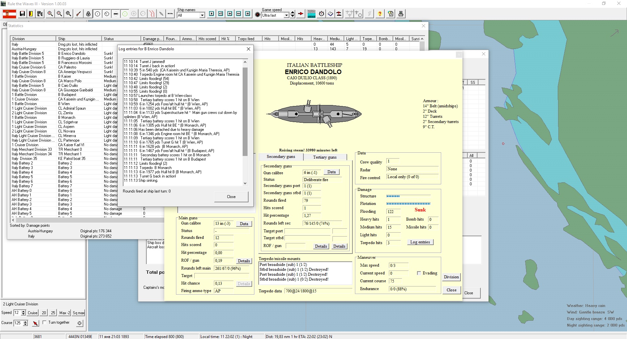627x339 pixels.
Task: Expand the Game speed dropdown
Action: [x=286, y=15]
